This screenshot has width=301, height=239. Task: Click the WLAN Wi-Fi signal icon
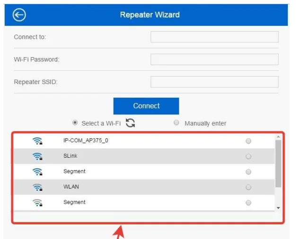point(37,187)
